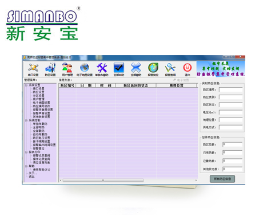The height and width of the screenshot is (215, 263).
Task: Collapse the 系统控制 tree node
Action: tap(26, 120)
